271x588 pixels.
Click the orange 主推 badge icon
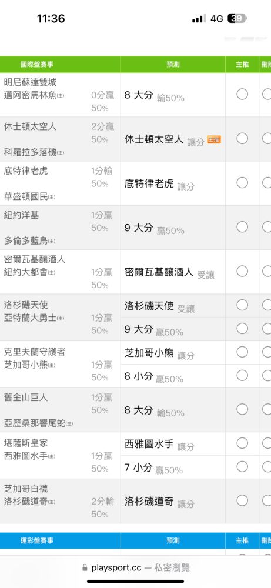pos(214,140)
